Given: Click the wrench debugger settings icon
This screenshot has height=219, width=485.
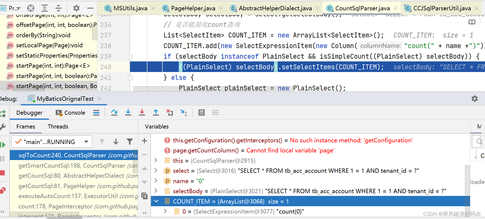Looking at the screenshot, I should point(3,127).
